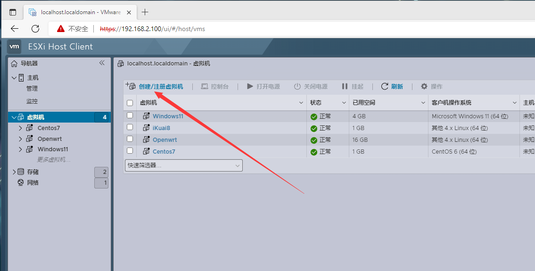Select 虚拟机 item in the navigator
The height and width of the screenshot is (271, 535).
pos(36,117)
